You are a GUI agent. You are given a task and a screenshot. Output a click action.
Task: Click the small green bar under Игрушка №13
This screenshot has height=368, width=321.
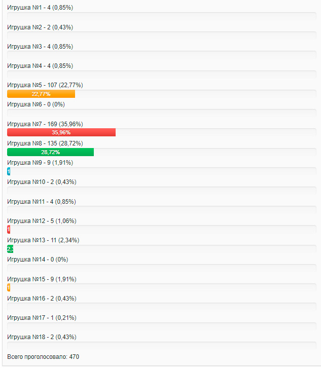pos(10,249)
